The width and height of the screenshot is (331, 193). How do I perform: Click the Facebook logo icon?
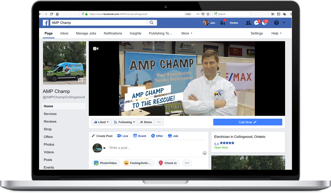tap(46, 23)
